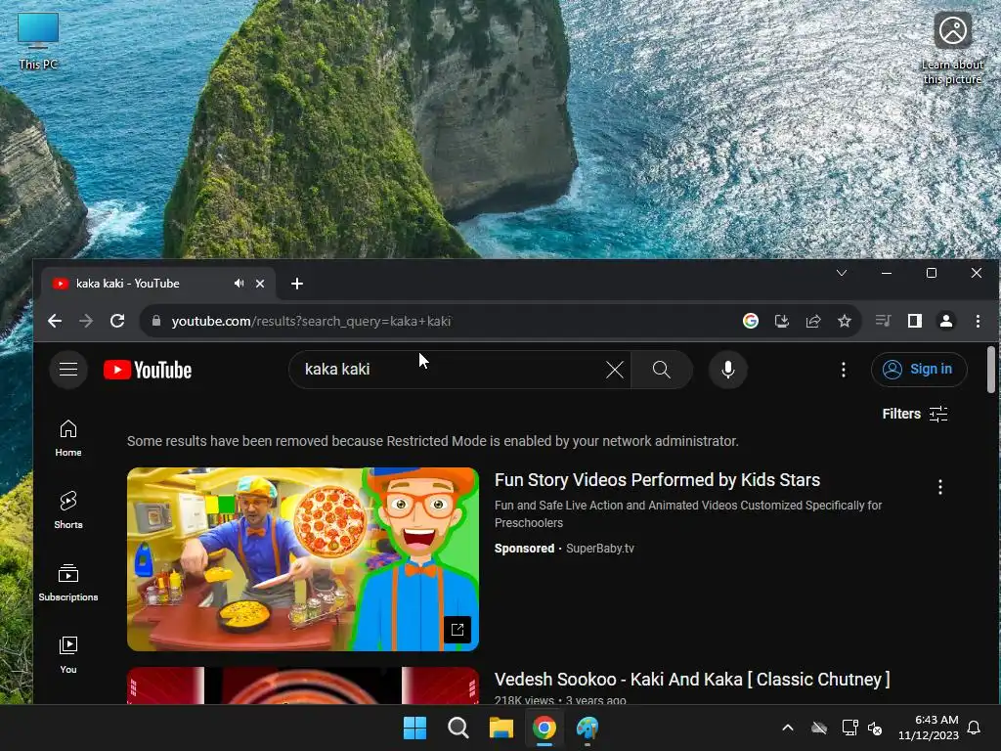The height and width of the screenshot is (751, 1001).
Task: Click the external link icon on the sponsored thumbnail
Action: (457, 630)
